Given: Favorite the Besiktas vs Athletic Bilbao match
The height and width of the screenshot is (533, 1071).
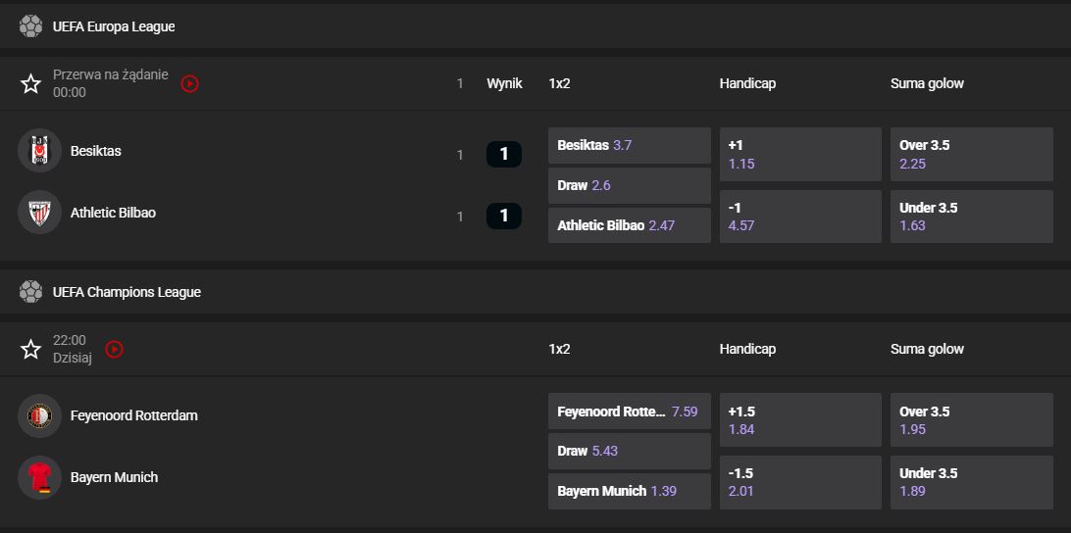Looking at the screenshot, I should 30,84.
